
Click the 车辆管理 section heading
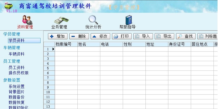click(x=12, y=48)
